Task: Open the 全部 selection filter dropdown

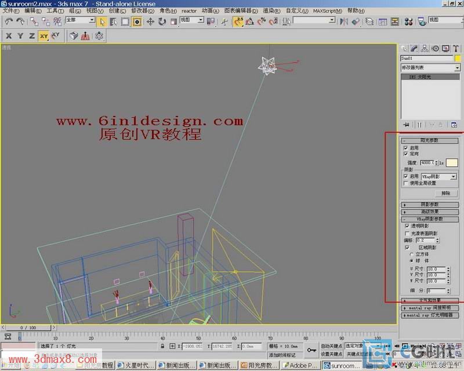Action: click(80, 20)
